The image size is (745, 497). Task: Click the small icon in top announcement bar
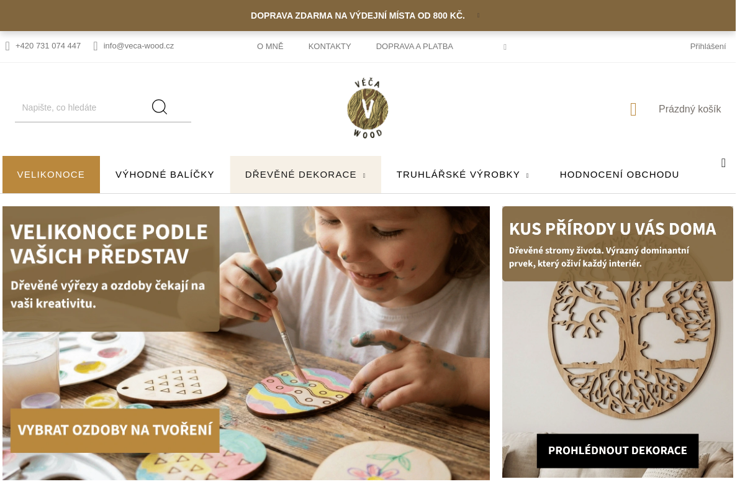coord(478,16)
